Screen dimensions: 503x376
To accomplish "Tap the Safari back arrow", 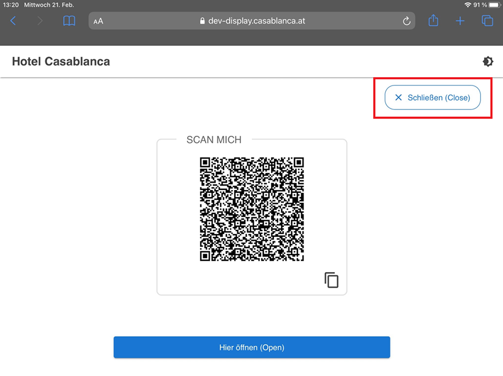I will point(13,21).
